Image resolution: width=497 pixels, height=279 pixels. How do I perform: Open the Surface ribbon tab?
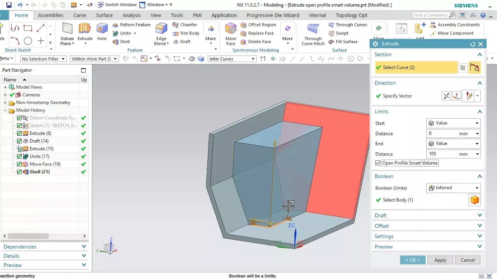coord(104,15)
